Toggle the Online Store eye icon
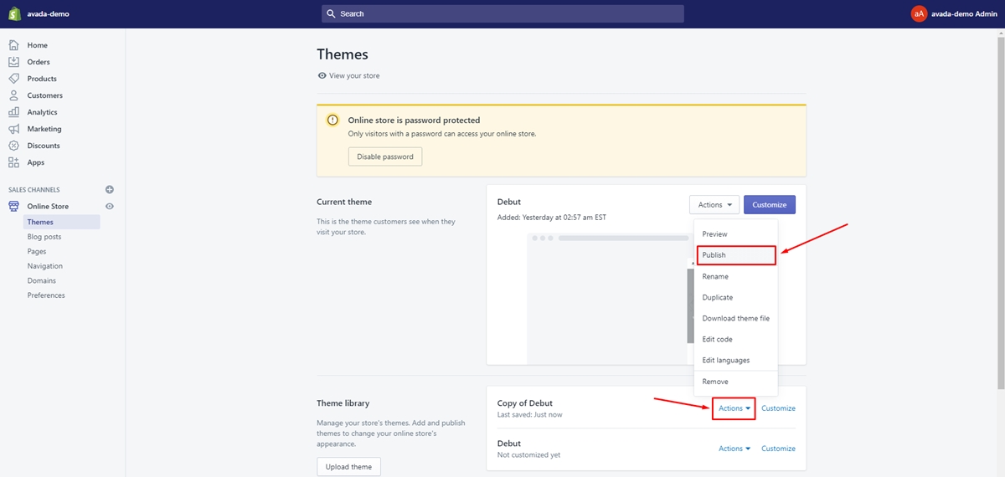This screenshot has height=477, width=1005. (110, 207)
